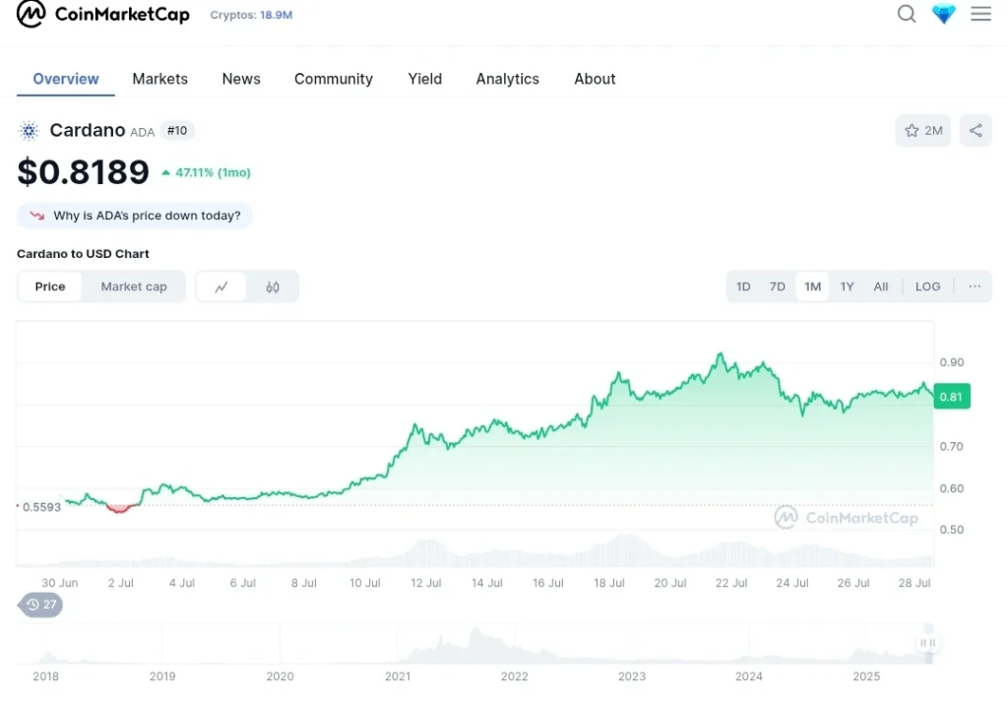This screenshot has height=702, width=1008.
Task: Go to the Community tab
Action: pyautogui.click(x=334, y=79)
